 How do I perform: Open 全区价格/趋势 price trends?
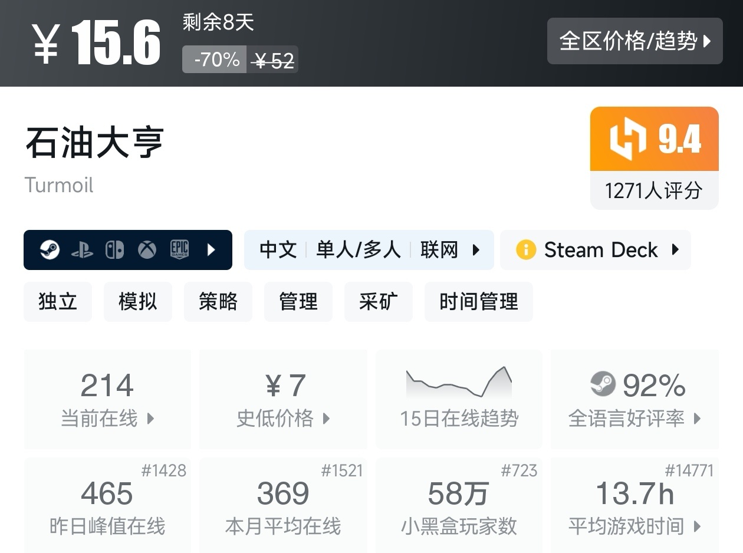[634, 41]
